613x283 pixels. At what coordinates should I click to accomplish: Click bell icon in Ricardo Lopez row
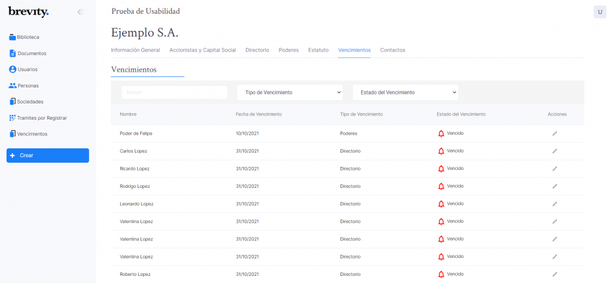441,169
